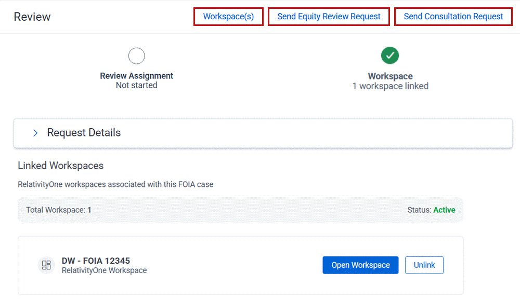The width and height of the screenshot is (520, 300).
Task: Click the Review Assignment step label
Action: pos(136,75)
